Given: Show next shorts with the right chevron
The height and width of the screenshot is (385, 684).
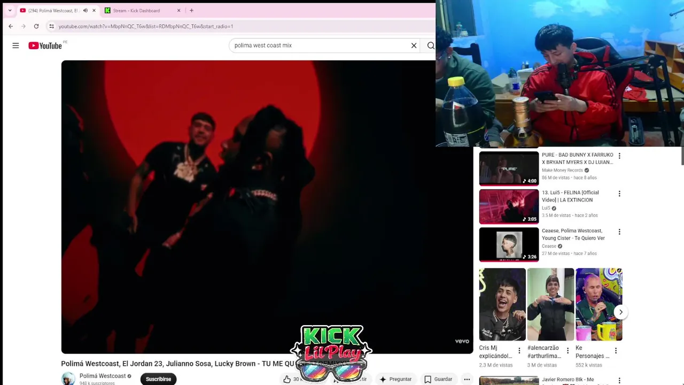Looking at the screenshot, I should [x=620, y=312].
